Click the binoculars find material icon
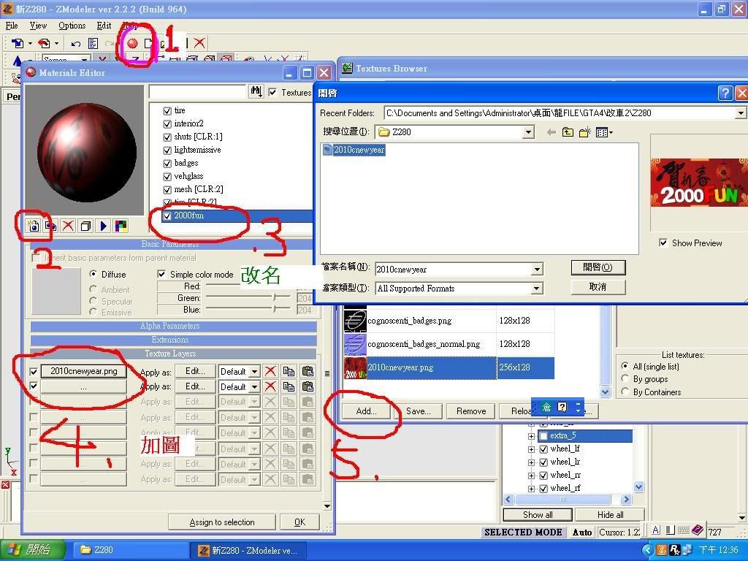The height and width of the screenshot is (561, 748). [x=256, y=91]
